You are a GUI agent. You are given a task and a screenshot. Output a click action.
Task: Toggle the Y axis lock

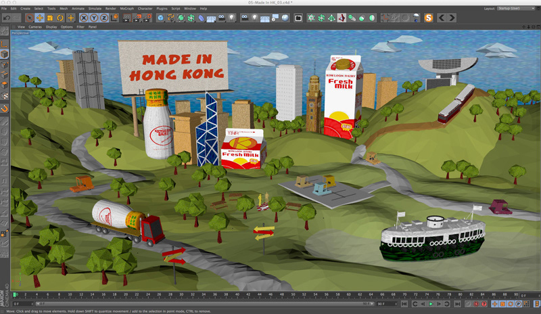point(94,18)
